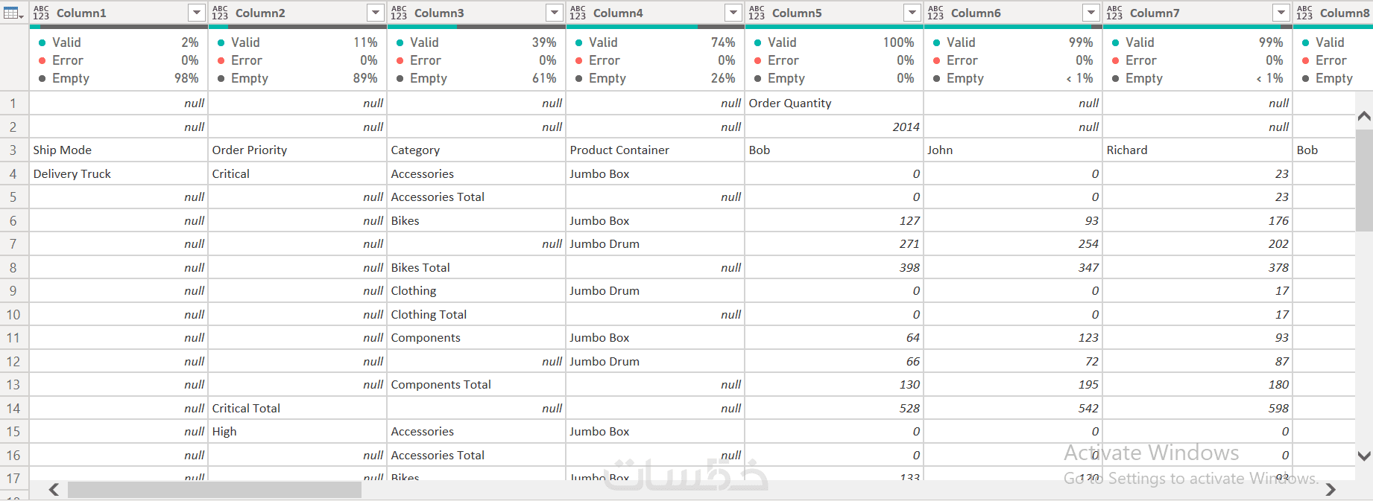
Task: Open Column3 filter dropdown
Action: pyautogui.click(x=554, y=13)
